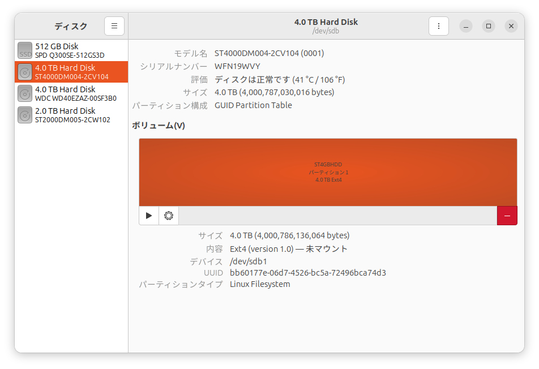Click the Ext4 (version 1.0) contents value

(289, 249)
